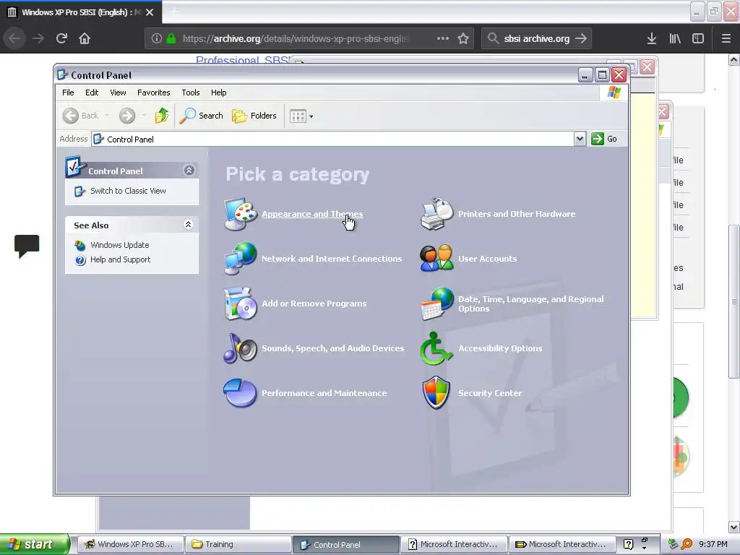Click the Accessibility Options text link

click(x=500, y=348)
